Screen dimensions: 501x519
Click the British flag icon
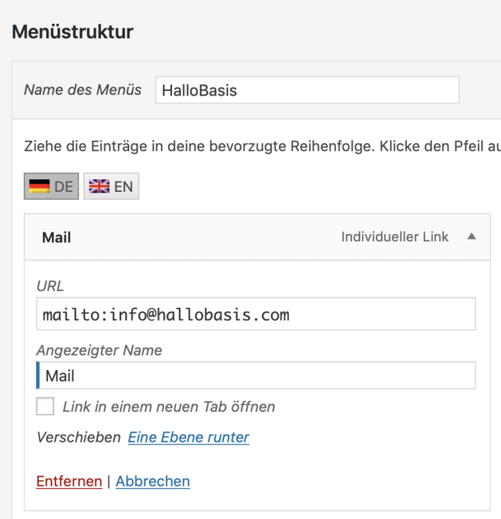tap(100, 187)
